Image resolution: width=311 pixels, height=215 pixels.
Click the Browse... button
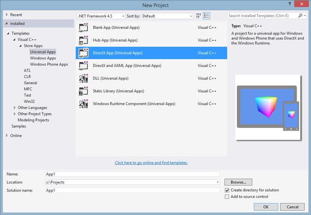click(238, 182)
